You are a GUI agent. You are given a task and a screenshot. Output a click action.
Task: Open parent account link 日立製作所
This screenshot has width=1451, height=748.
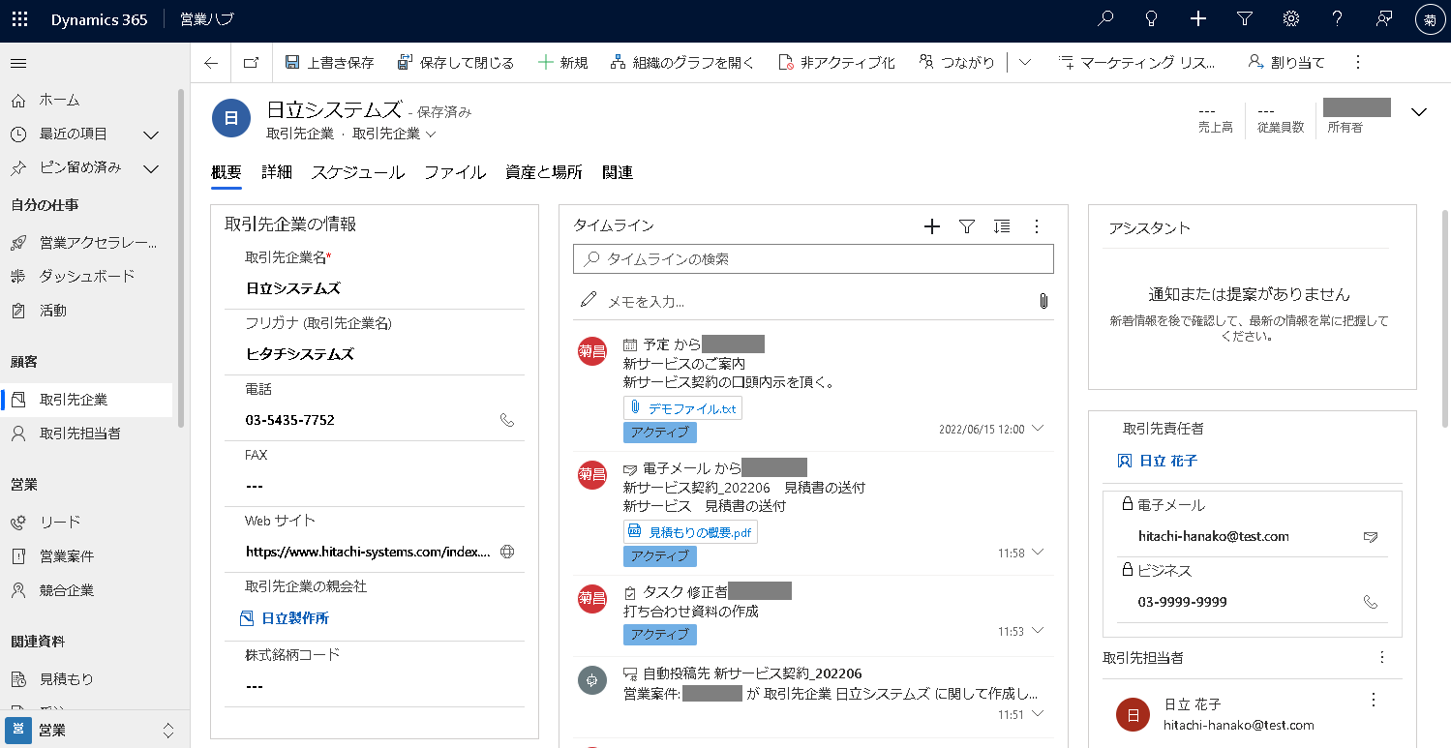296,617
